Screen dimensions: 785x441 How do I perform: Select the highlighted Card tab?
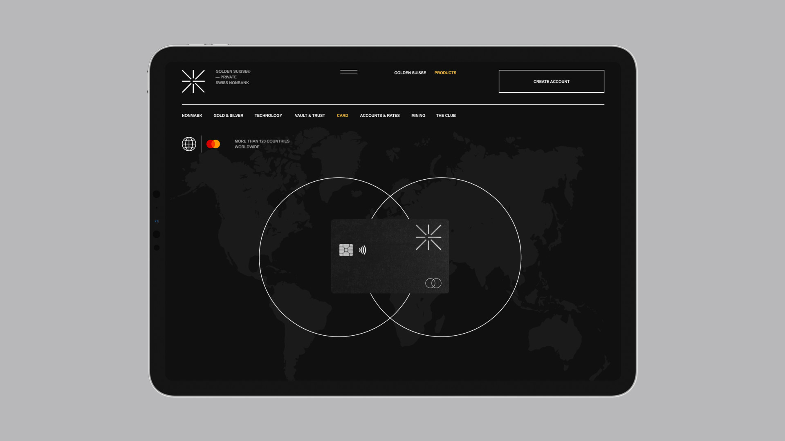[x=342, y=116]
